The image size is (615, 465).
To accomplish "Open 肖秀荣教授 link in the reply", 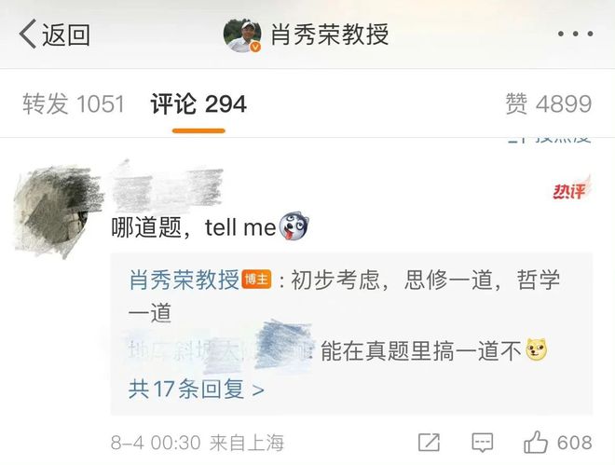I will pos(184,280).
